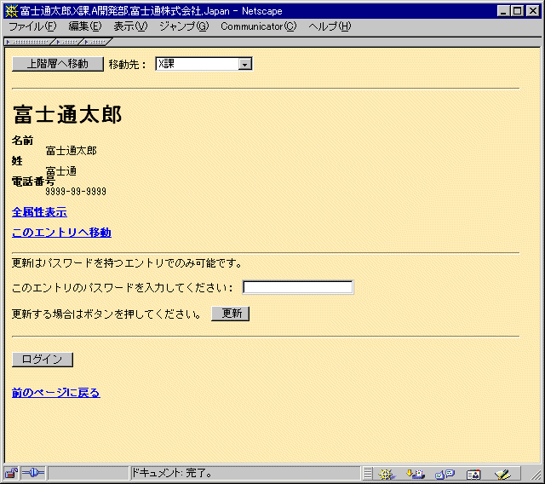Viewport: 545px width, 484px height.
Task: Follow the このエントリへ移動 link
Action: coord(61,233)
